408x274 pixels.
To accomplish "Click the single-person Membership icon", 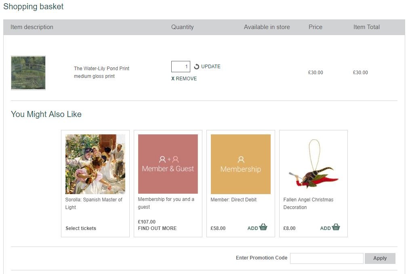I will (240, 159).
